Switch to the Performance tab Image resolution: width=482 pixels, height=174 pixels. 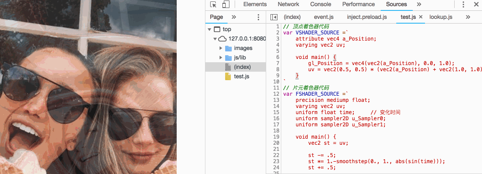pyautogui.click(x=359, y=4)
